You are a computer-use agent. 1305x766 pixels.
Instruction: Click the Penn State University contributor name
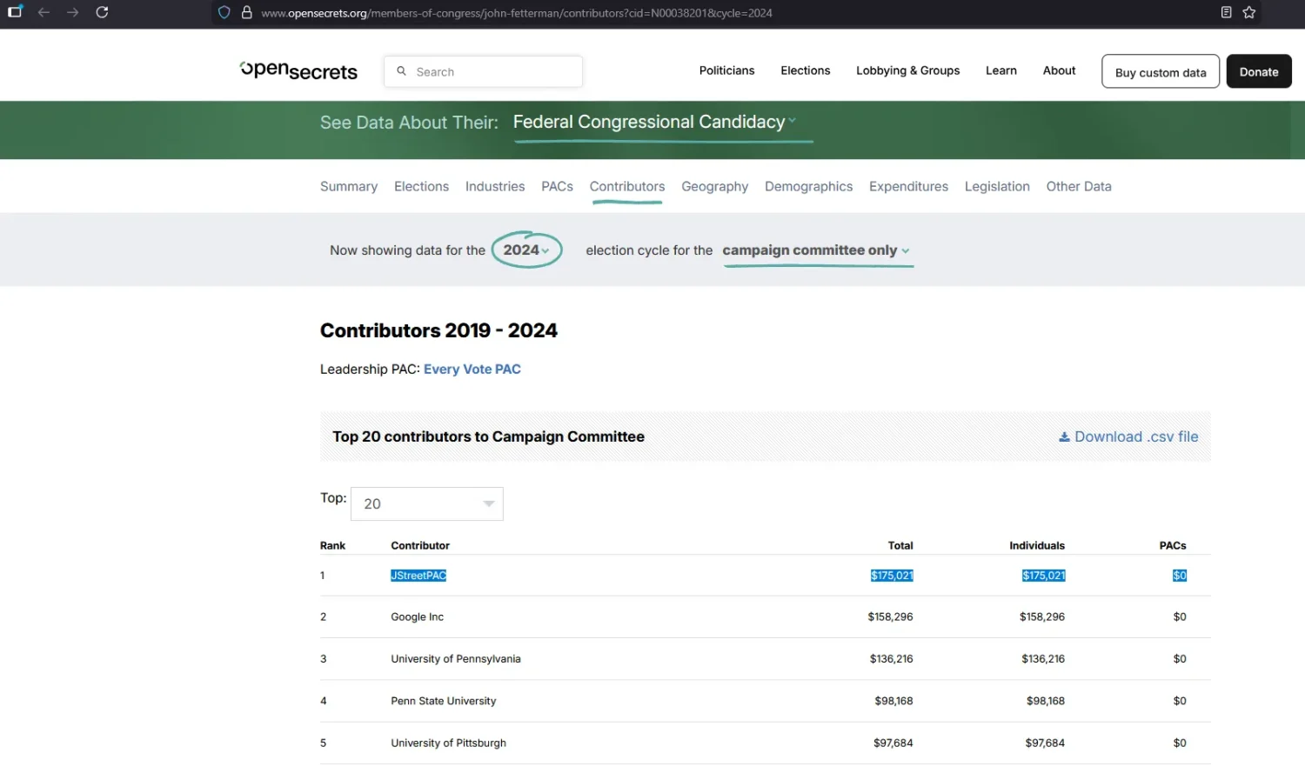tap(444, 701)
